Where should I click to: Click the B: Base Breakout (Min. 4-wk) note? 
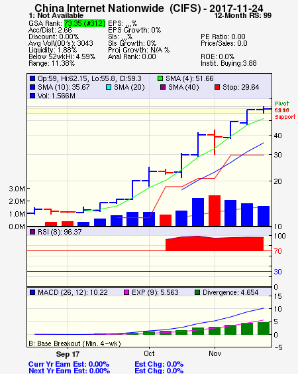(75, 343)
